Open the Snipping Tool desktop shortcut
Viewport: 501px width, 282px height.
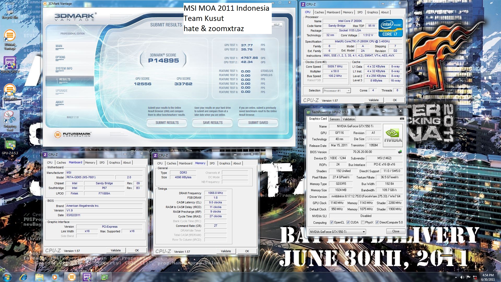(10, 121)
